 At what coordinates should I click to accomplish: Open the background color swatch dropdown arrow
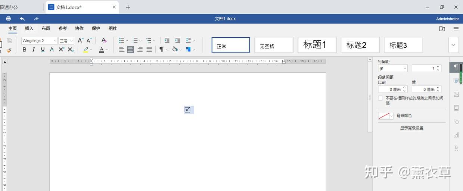click(x=392, y=116)
